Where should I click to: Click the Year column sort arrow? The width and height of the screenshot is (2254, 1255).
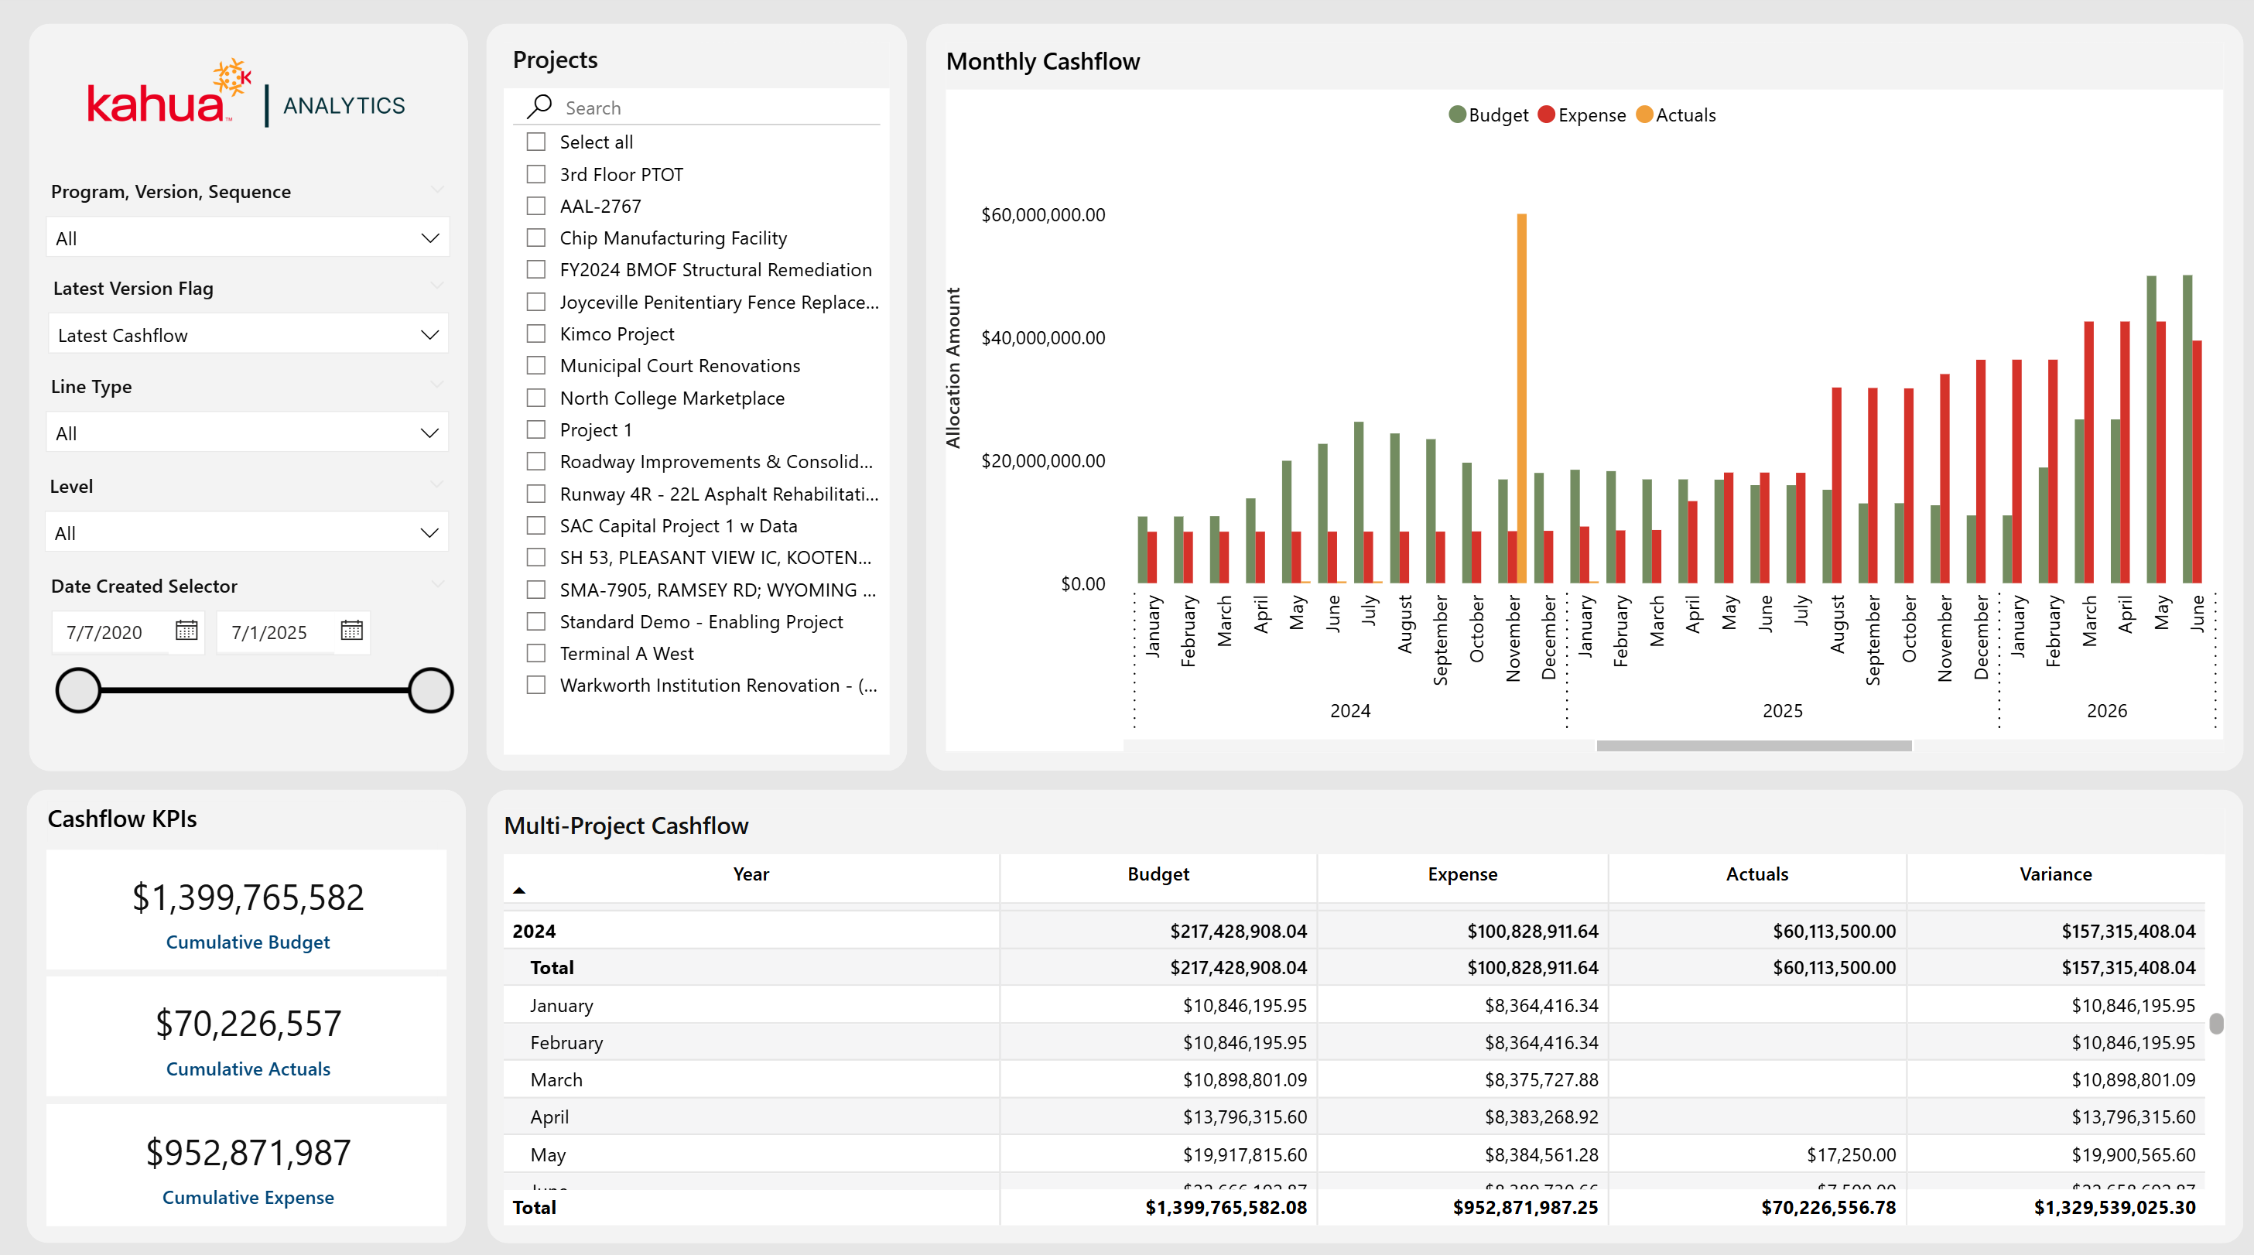(x=519, y=890)
